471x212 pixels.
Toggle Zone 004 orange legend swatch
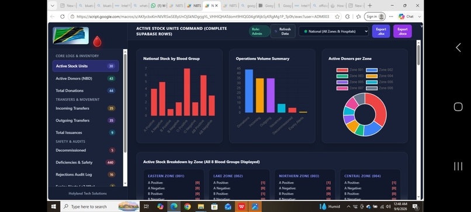pyautogui.click(x=372, y=76)
